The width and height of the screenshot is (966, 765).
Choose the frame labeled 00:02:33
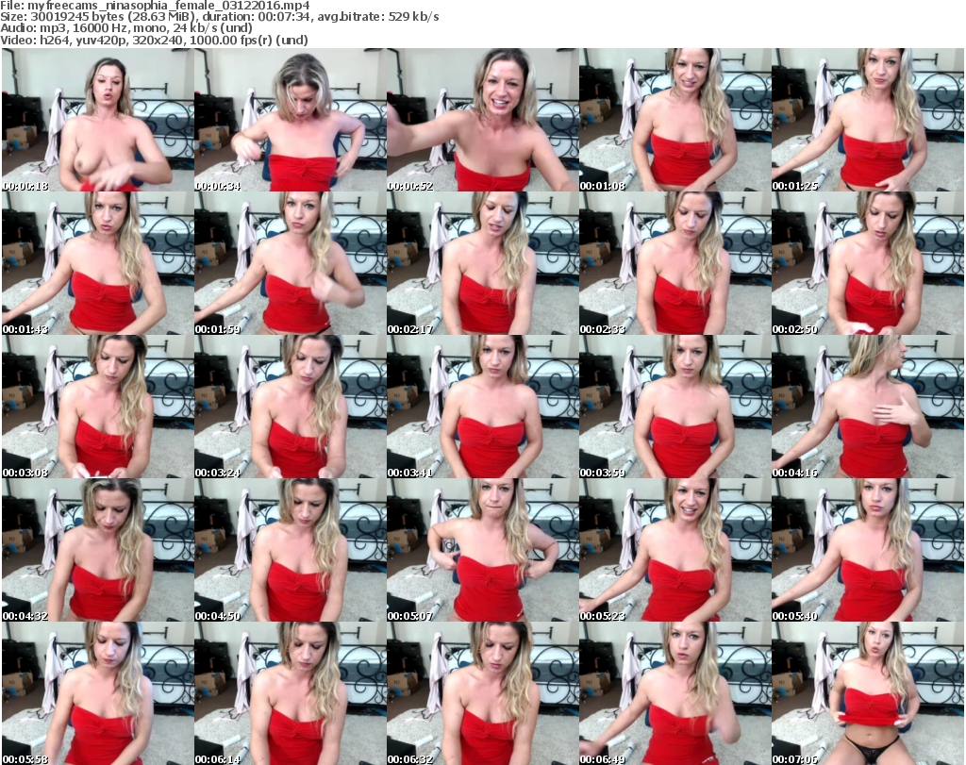(675, 263)
